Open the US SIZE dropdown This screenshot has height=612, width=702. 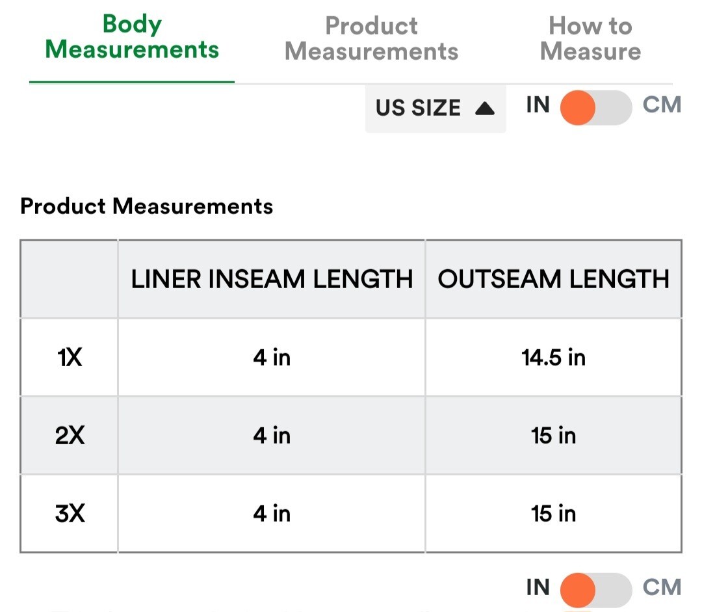tap(435, 108)
